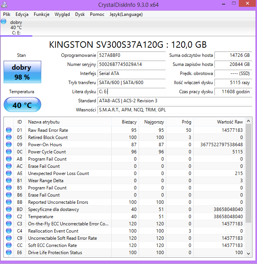This screenshot has height=264, width=257.
Task: Select the Power-On Hours raw value 367752279753864​8
Action: (x=222, y=144)
